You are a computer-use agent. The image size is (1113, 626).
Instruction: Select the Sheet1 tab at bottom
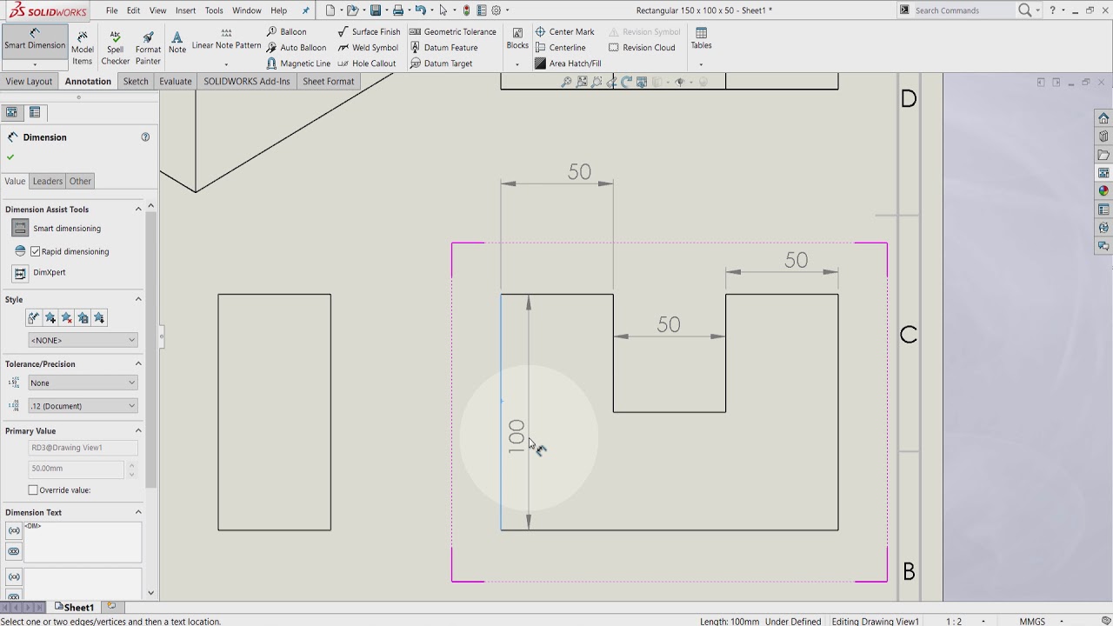(x=75, y=607)
